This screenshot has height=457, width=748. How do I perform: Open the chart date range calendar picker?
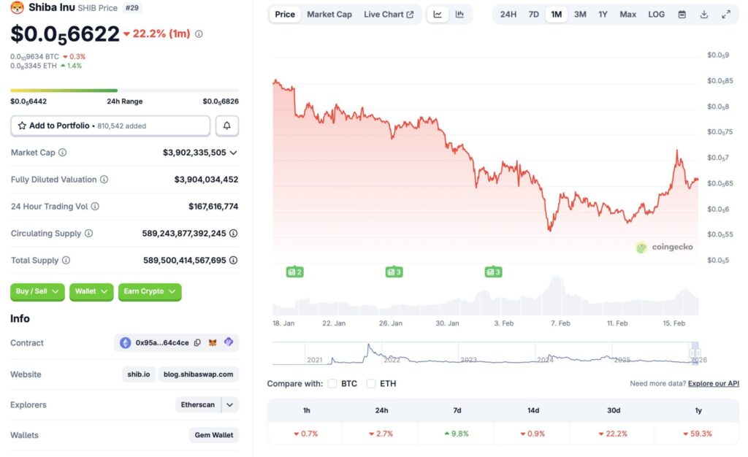682,14
